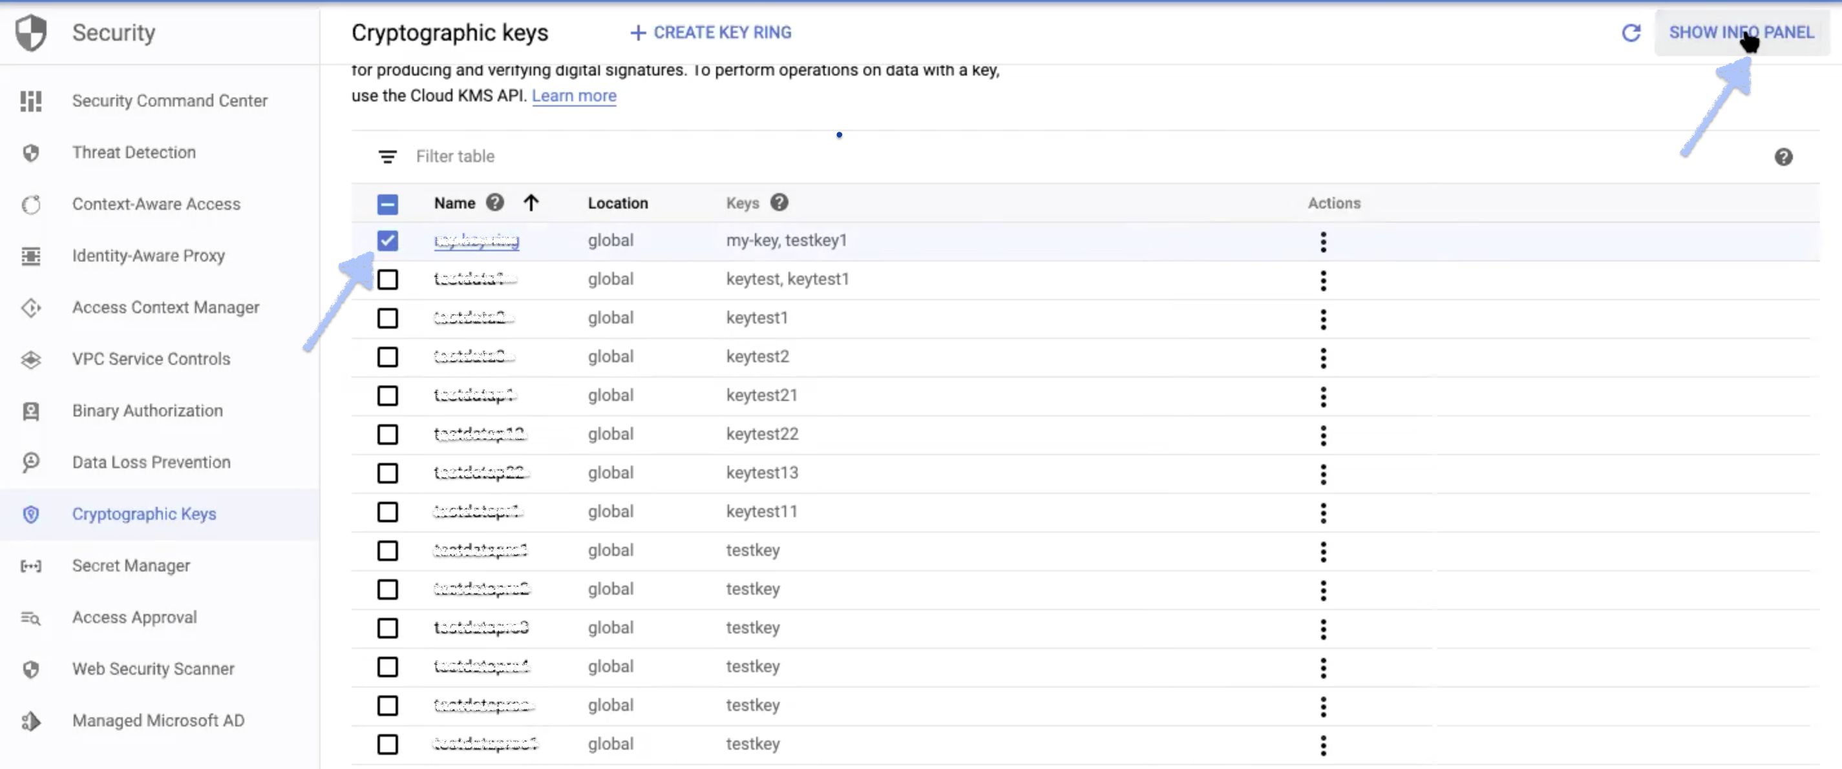The width and height of the screenshot is (1842, 769).
Task: Click the Keys column header
Action: click(x=742, y=203)
